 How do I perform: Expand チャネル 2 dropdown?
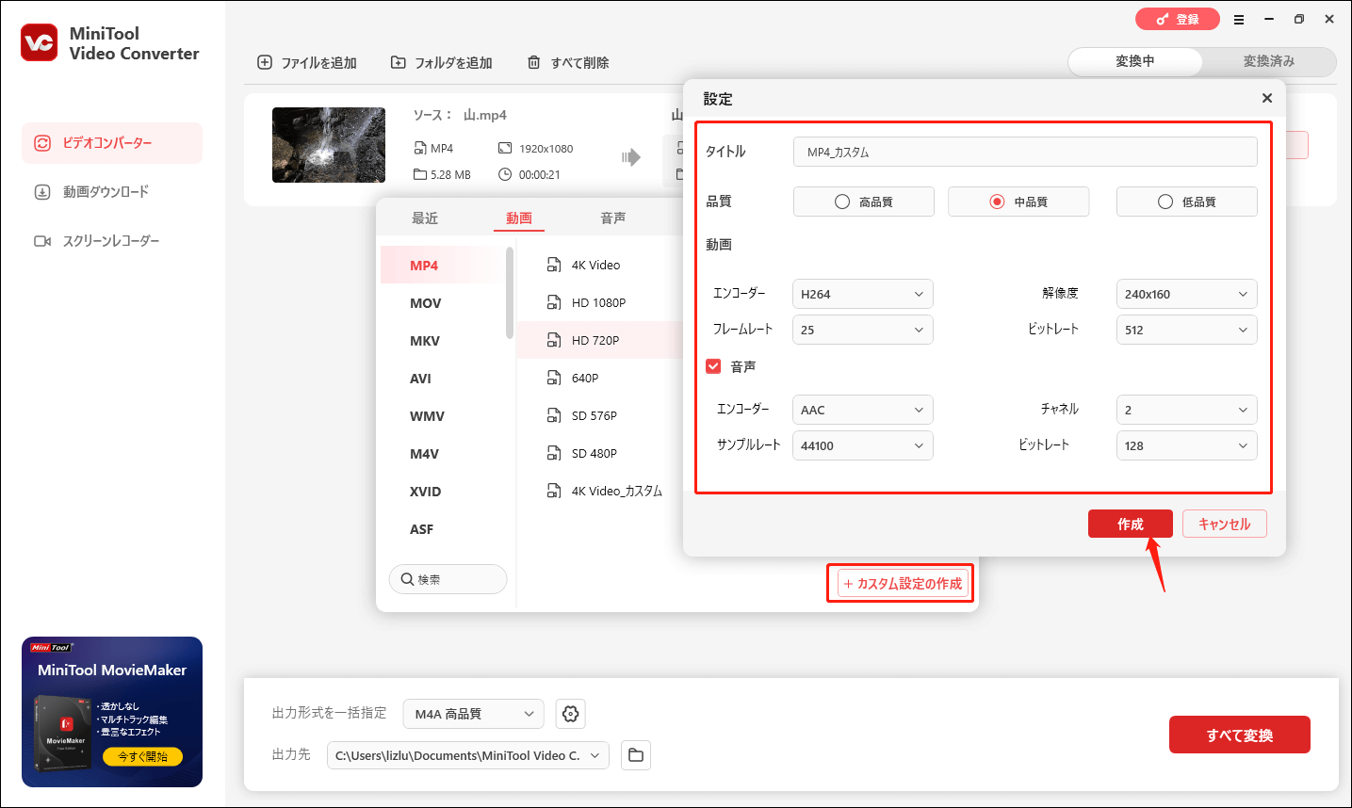coord(1187,410)
